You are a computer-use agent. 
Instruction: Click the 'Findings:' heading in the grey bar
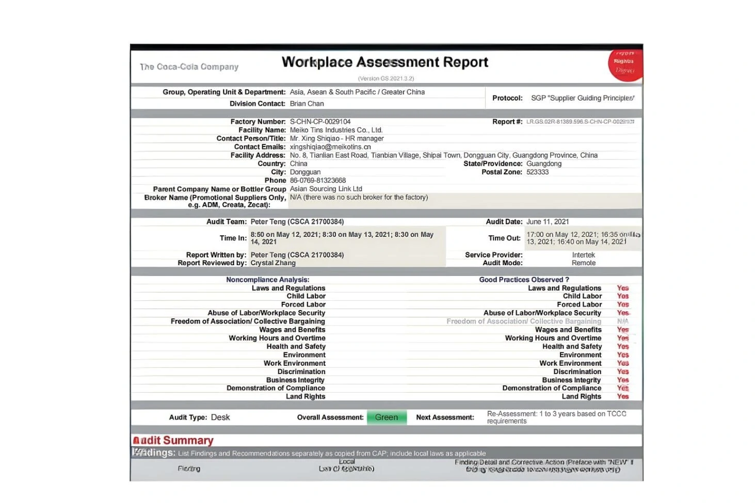pyautogui.click(x=154, y=452)
